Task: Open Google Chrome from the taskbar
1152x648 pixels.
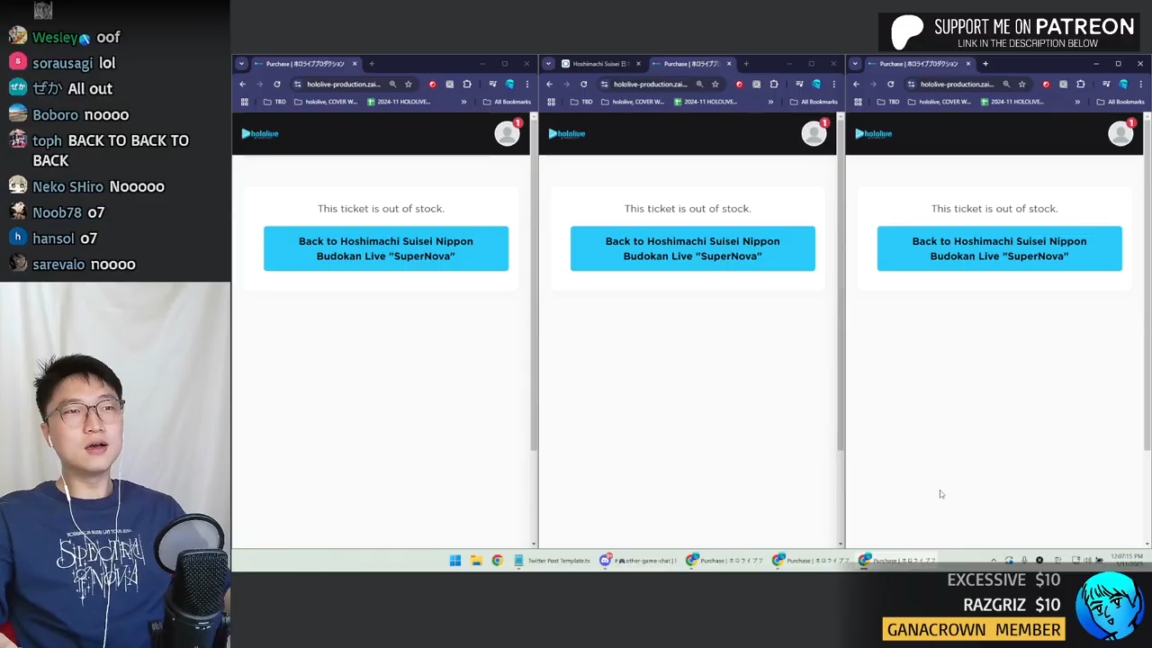Action: 497,561
